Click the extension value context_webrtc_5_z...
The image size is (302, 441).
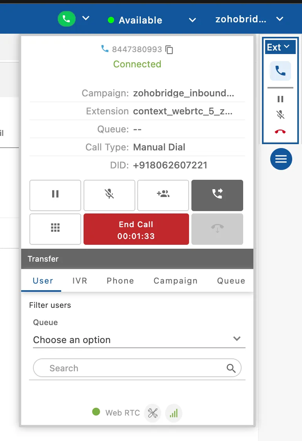[x=183, y=111]
